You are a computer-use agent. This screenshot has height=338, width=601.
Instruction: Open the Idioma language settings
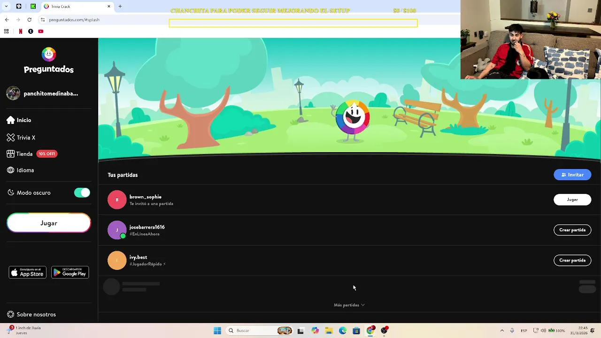[21, 170]
